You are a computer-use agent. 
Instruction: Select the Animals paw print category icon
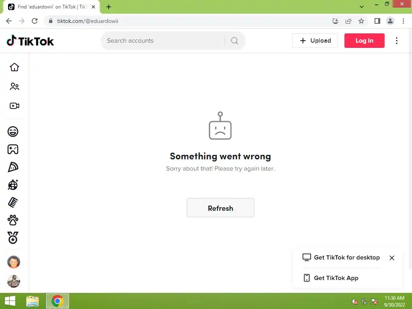[13, 220]
